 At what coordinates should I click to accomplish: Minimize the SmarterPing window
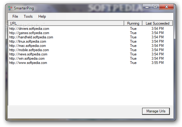(147, 7)
